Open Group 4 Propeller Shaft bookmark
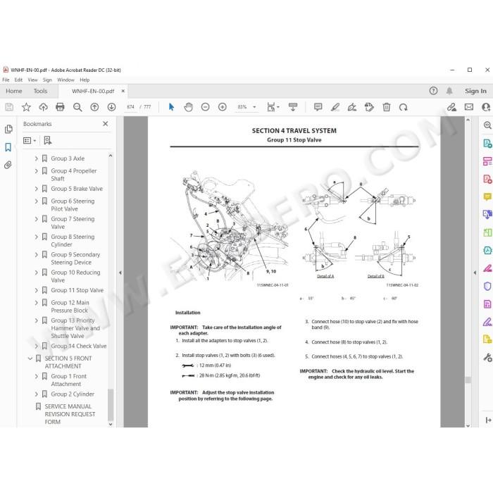 [x=74, y=175]
